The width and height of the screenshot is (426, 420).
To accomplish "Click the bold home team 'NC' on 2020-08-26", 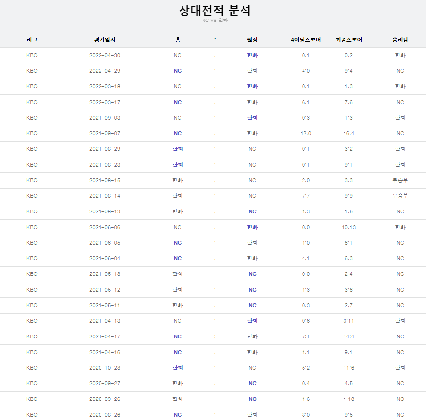I will tap(178, 415).
